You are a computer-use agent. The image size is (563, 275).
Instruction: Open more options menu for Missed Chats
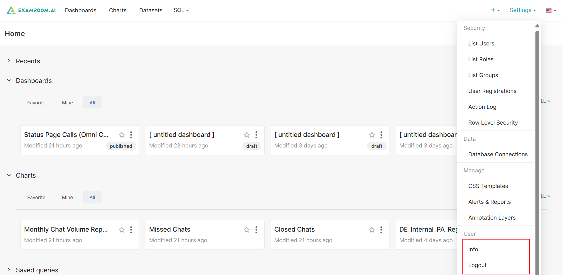coord(256,230)
